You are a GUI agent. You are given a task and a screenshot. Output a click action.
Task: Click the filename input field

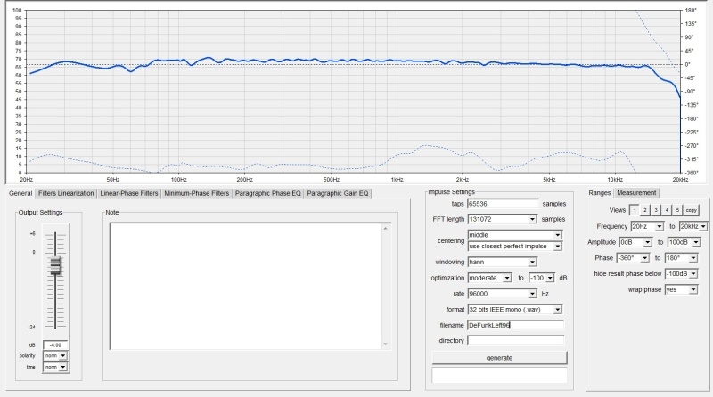(515, 324)
